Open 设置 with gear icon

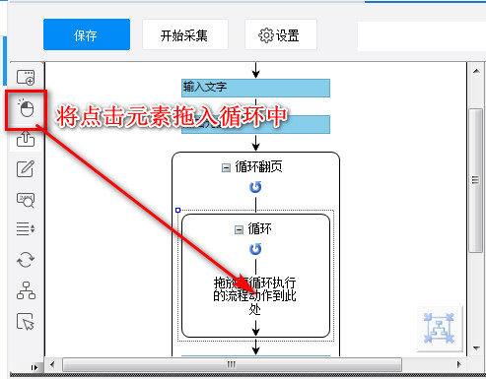click(x=281, y=34)
